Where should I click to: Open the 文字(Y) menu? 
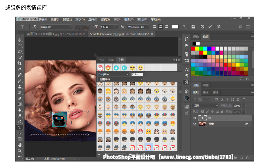coord(80,20)
